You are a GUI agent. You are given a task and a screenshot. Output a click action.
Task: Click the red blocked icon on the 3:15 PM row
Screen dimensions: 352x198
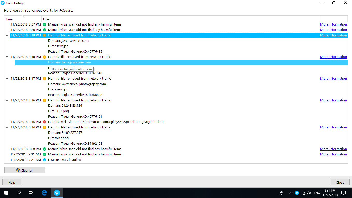tap(45, 122)
